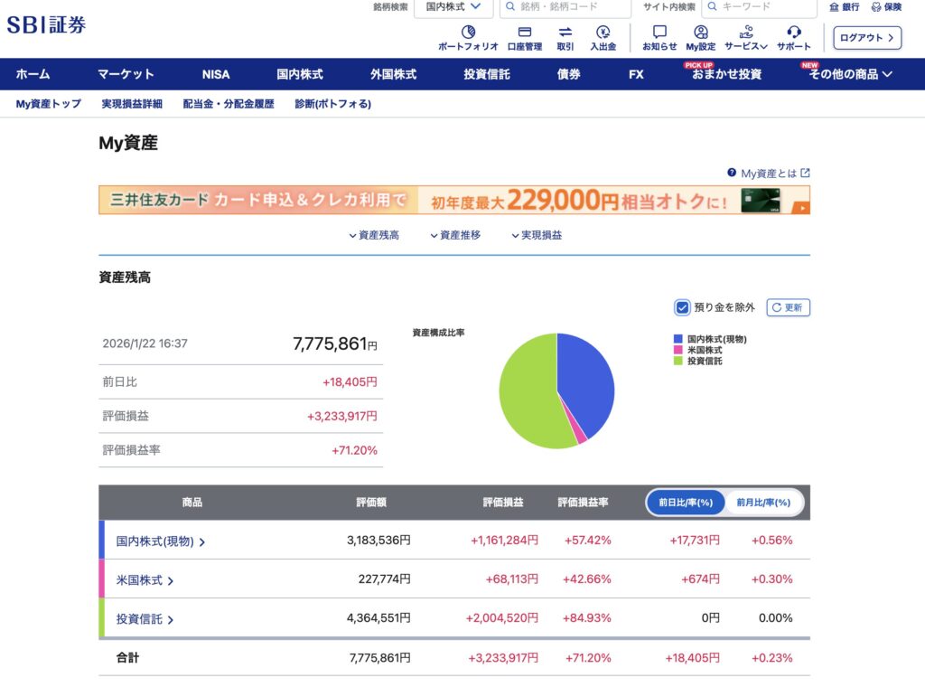
Task: Open the お知らせ notifications icon
Action: (659, 37)
